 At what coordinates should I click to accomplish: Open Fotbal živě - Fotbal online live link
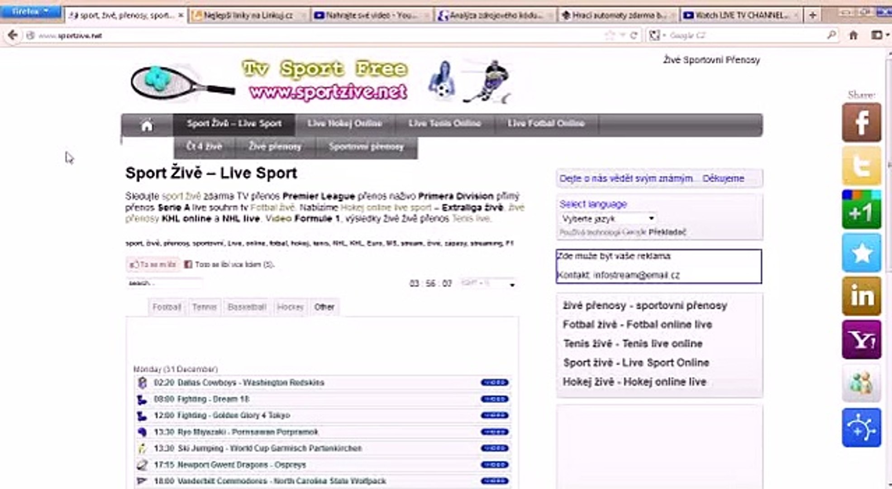point(637,325)
